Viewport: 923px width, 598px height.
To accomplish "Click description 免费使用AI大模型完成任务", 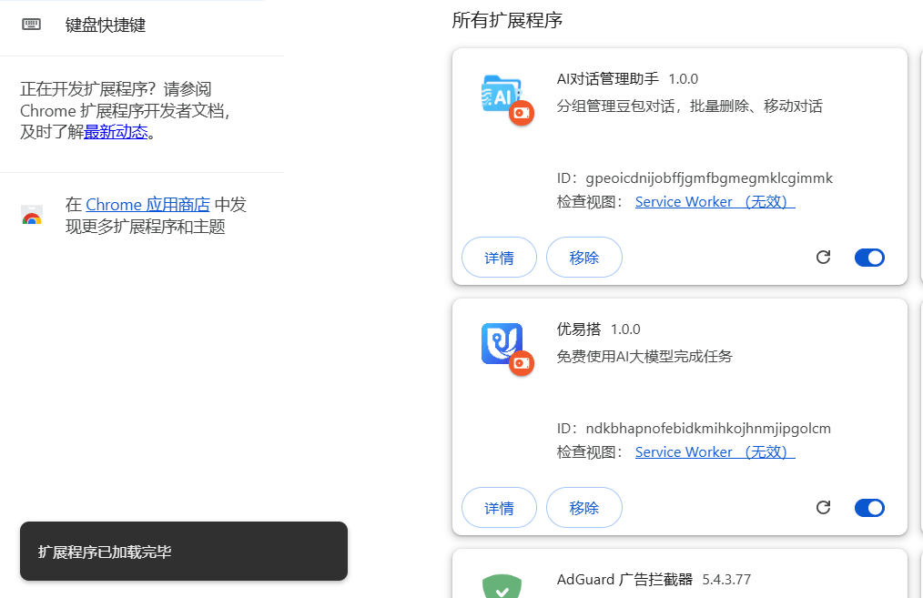I will (644, 356).
